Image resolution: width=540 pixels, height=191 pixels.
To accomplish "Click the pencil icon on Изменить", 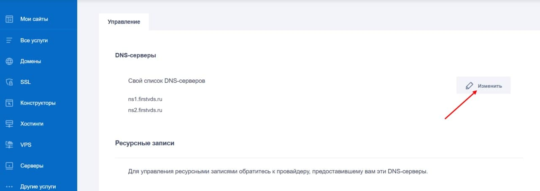I will (469, 86).
